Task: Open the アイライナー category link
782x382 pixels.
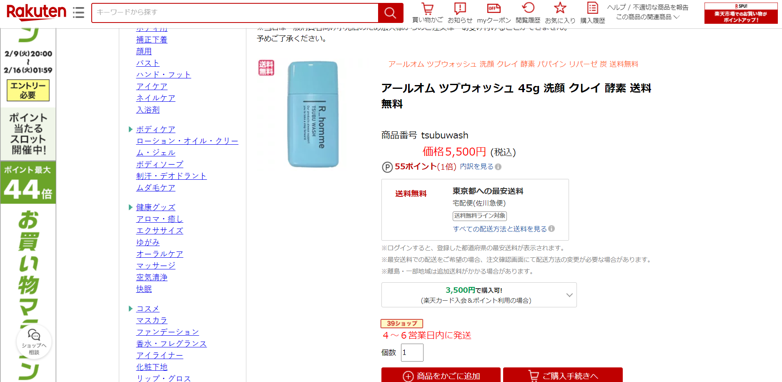Action: pos(160,355)
